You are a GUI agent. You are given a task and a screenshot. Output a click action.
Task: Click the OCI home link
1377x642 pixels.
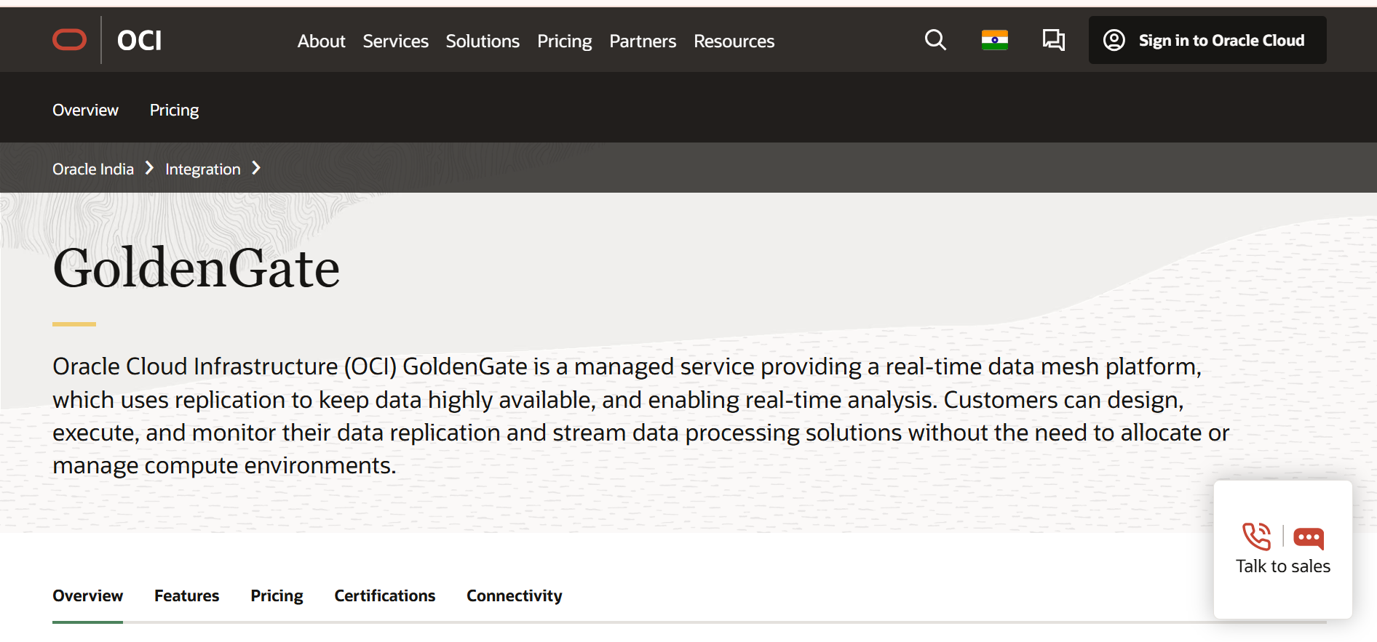tap(139, 41)
